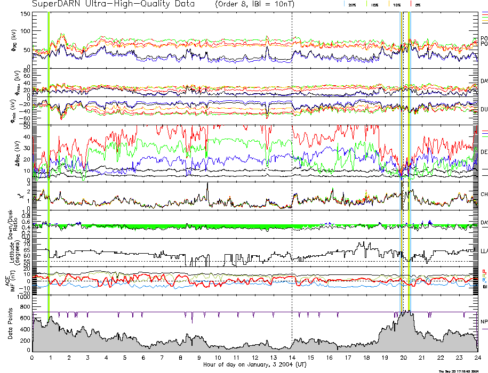Click the "(Order 8, IBI = 10nT)" subtitle
488x373 pixels.
click(x=254, y=4)
